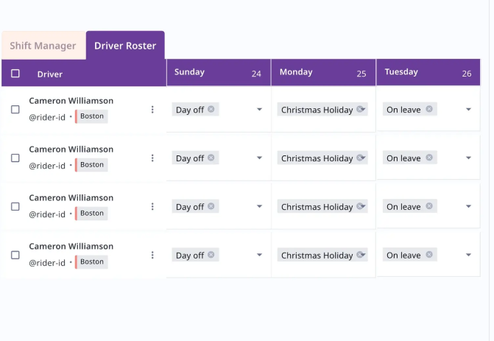This screenshot has width=494, height=341.
Task: Open three-dot menu for first driver row
Action: [x=152, y=110]
